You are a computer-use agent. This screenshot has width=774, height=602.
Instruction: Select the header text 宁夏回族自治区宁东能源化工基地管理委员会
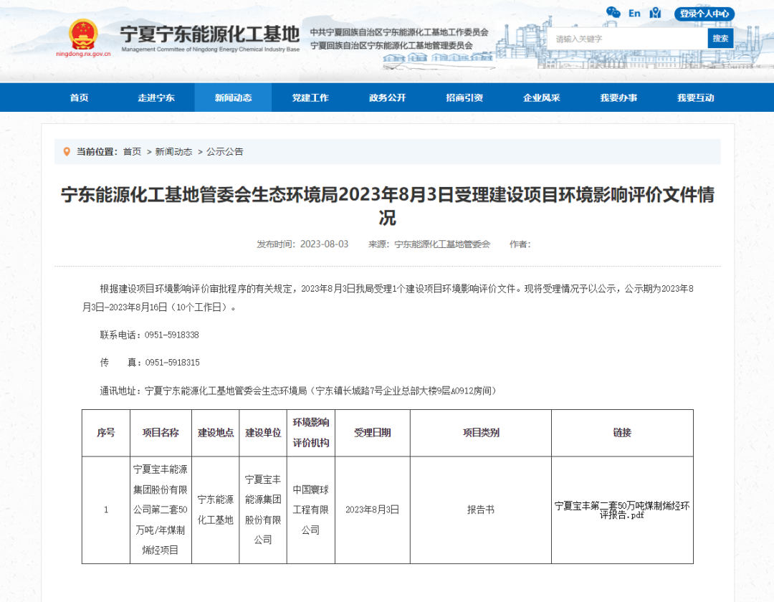[391, 45]
